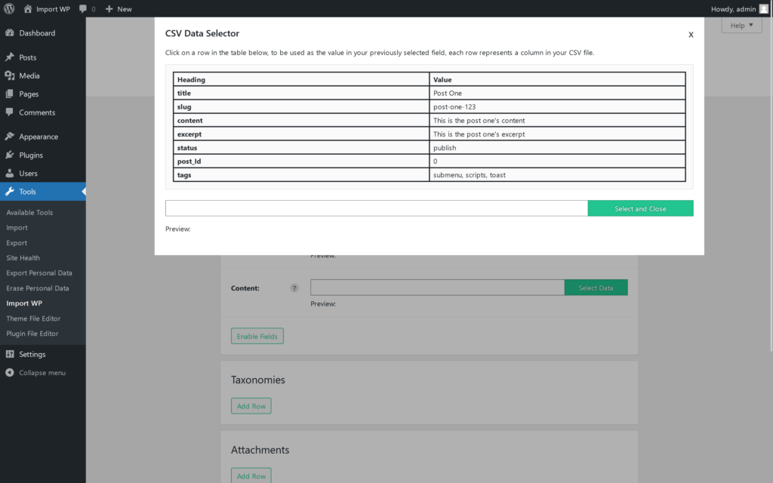
Task: Click the question mark help icon beside Content
Action: point(294,288)
